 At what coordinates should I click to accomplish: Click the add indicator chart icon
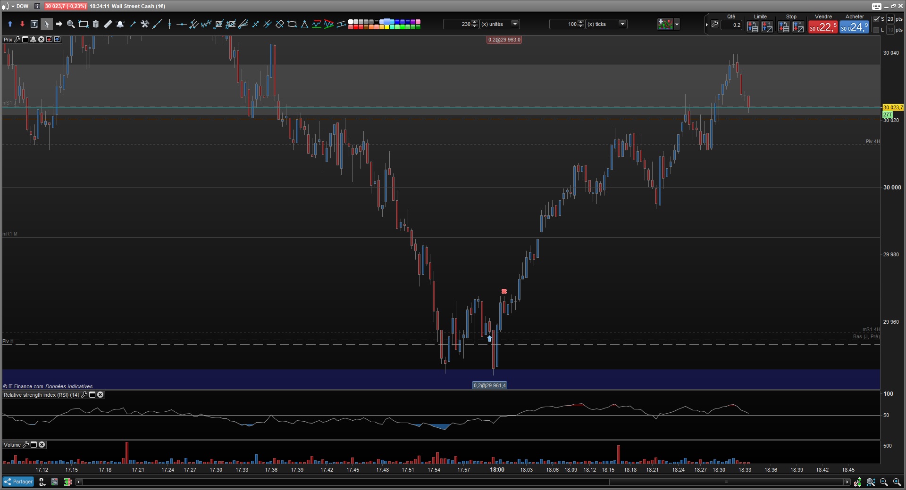tap(665, 24)
